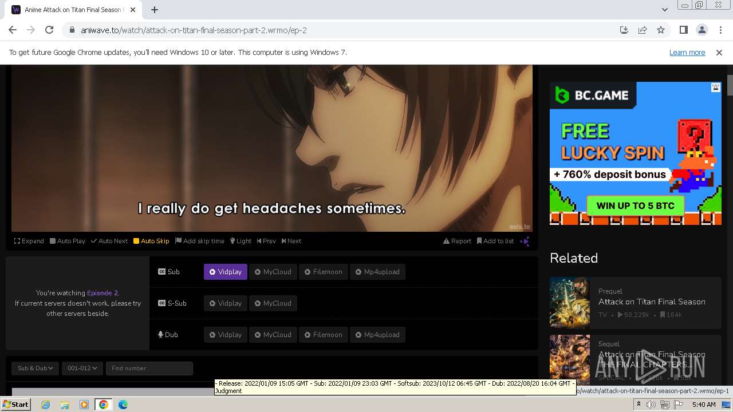This screenshot has width=733, height=412.
Task: Share this page icon in address bar
Action: (643, 30)
